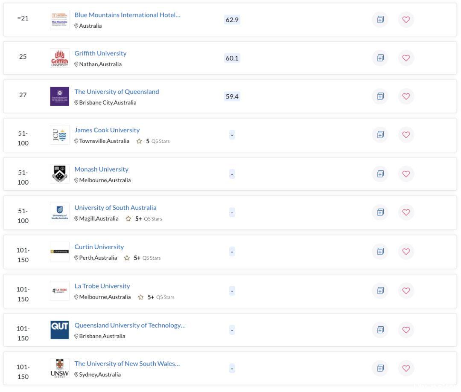The image size is (461, 392).
Task: Open Griffith University profile link
Action: 100,53
